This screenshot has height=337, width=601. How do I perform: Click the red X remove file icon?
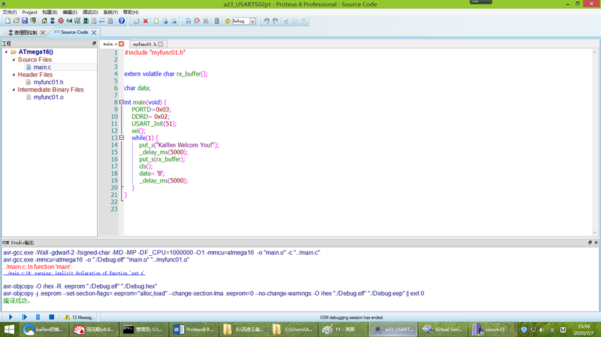[x=146, y=21]
